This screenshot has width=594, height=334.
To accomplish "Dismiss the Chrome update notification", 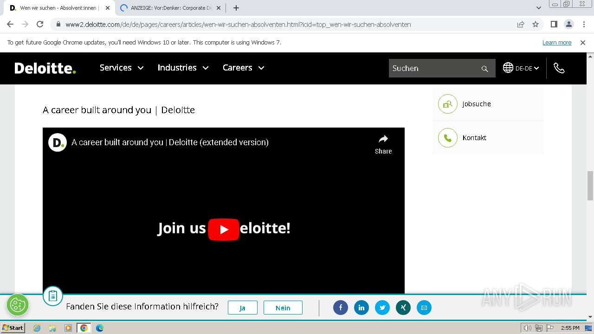I will tap(583, 43).
